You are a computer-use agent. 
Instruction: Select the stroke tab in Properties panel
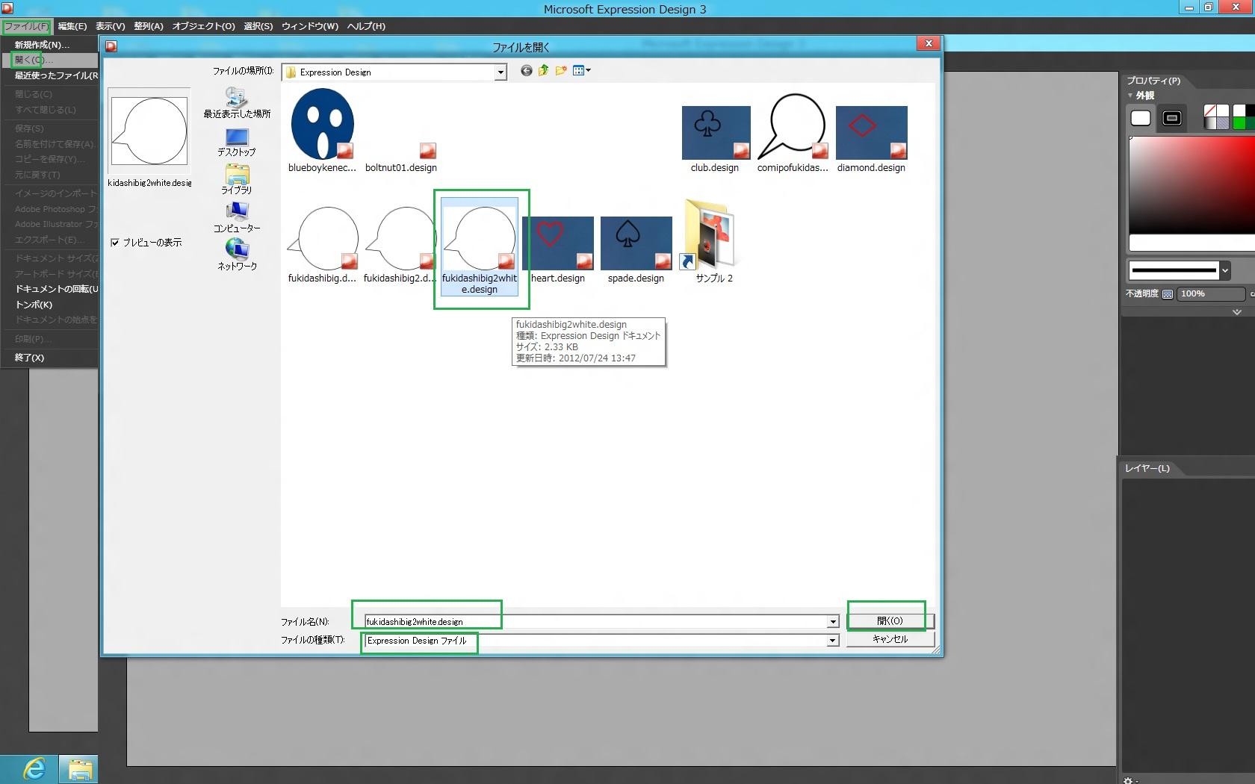pos(1172,118)
